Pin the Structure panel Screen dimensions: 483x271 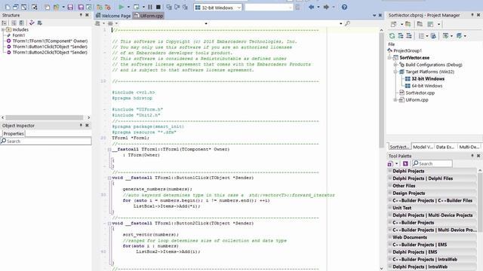click(81, 15)
